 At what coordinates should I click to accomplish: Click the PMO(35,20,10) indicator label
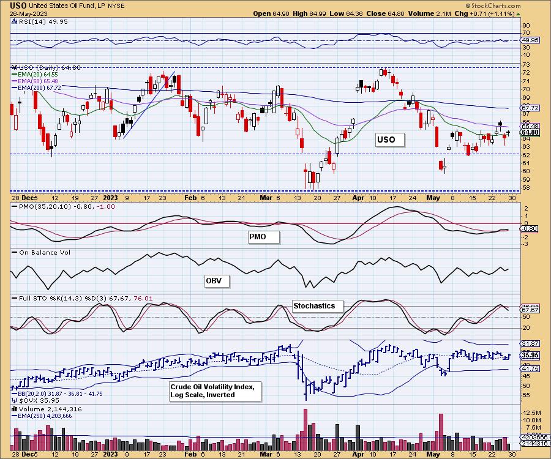click(67, 206)
